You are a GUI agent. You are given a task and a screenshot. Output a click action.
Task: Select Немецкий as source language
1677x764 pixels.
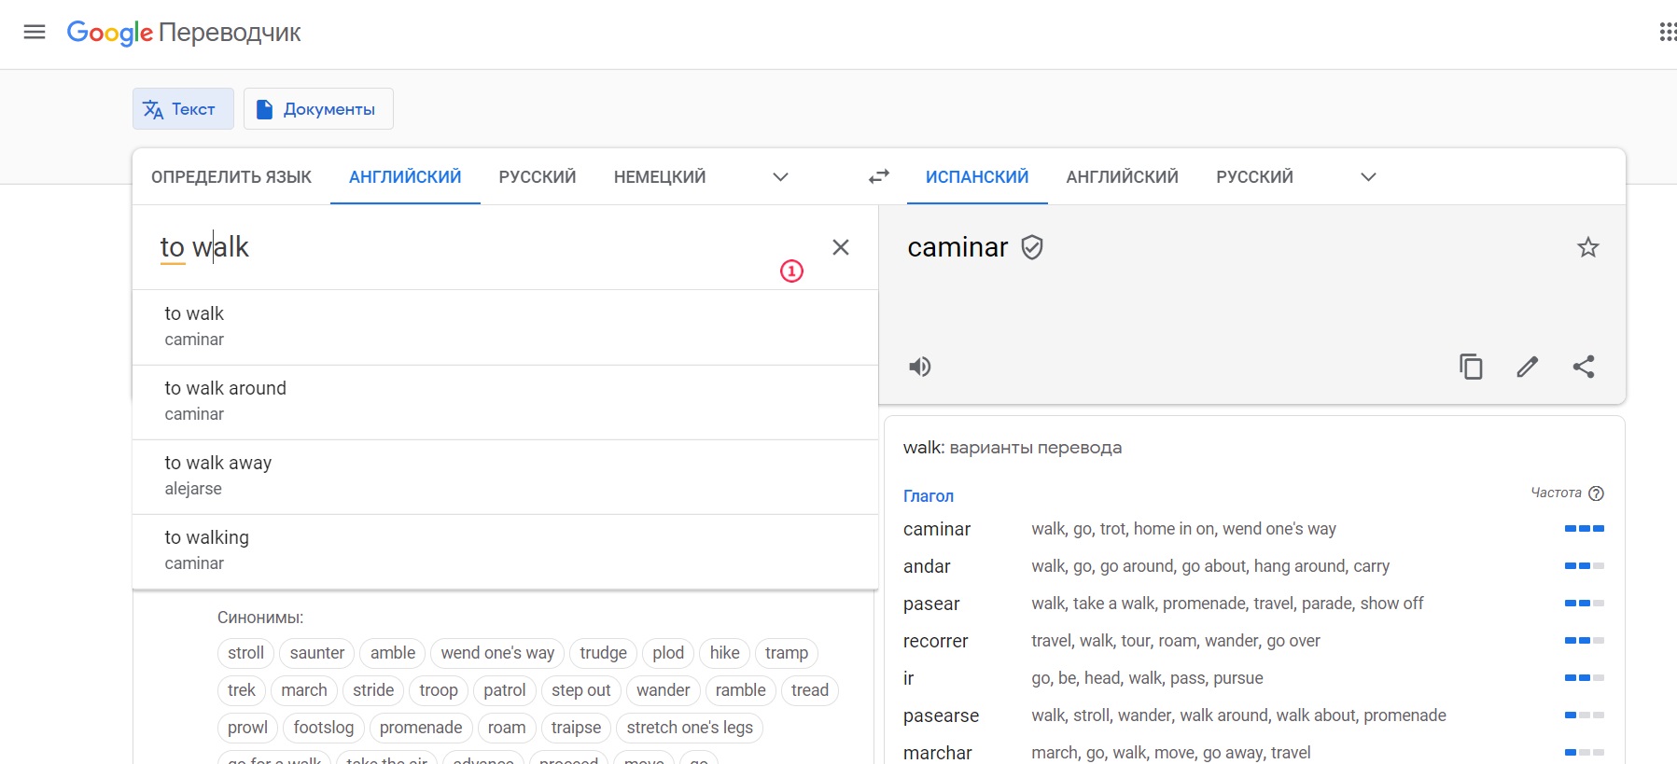(x=659, y=177)
